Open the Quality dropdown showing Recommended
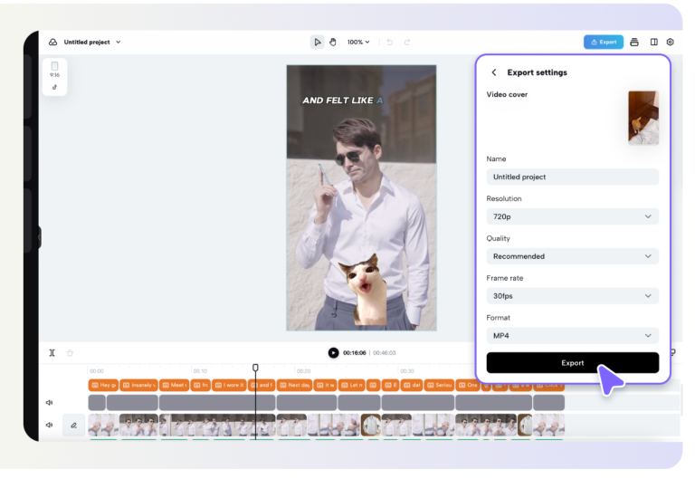The image size is (695, 479). coord(572,256)
